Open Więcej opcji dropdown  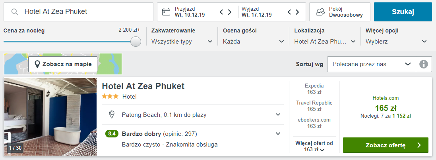pos(396,41)
